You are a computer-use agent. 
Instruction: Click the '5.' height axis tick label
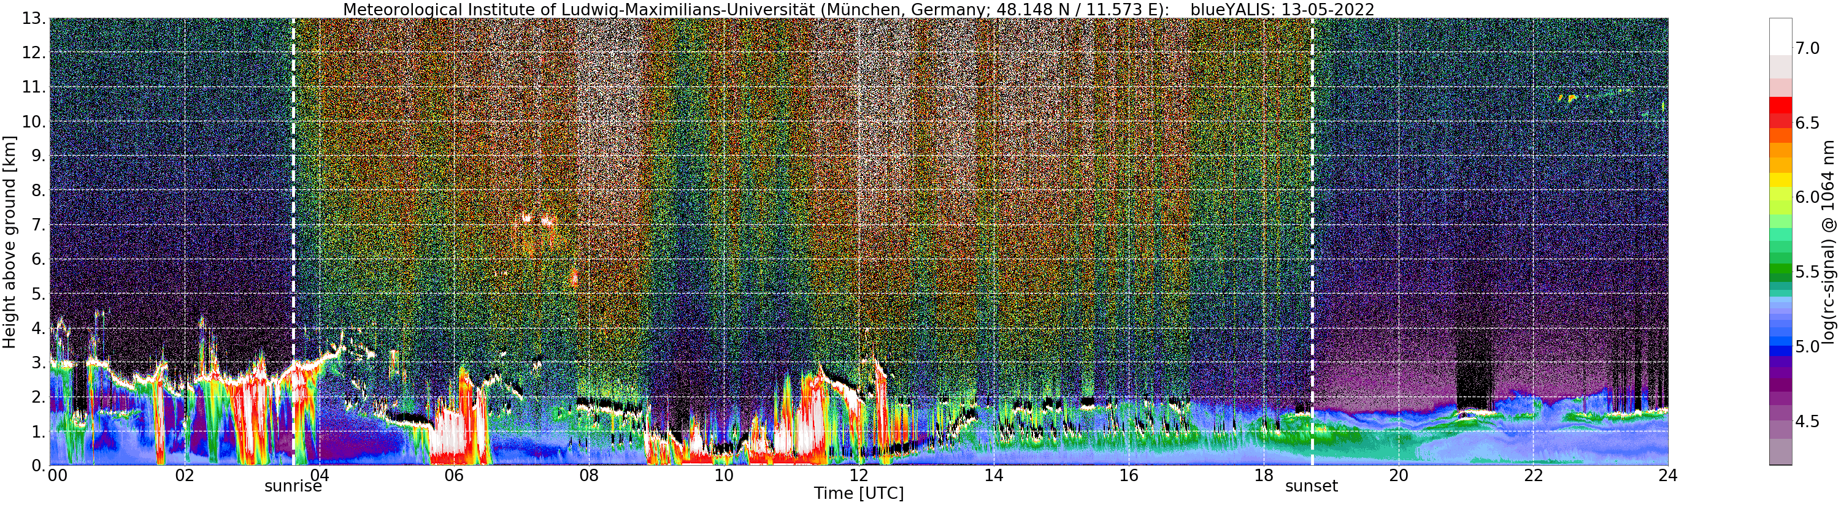[39, 294]
